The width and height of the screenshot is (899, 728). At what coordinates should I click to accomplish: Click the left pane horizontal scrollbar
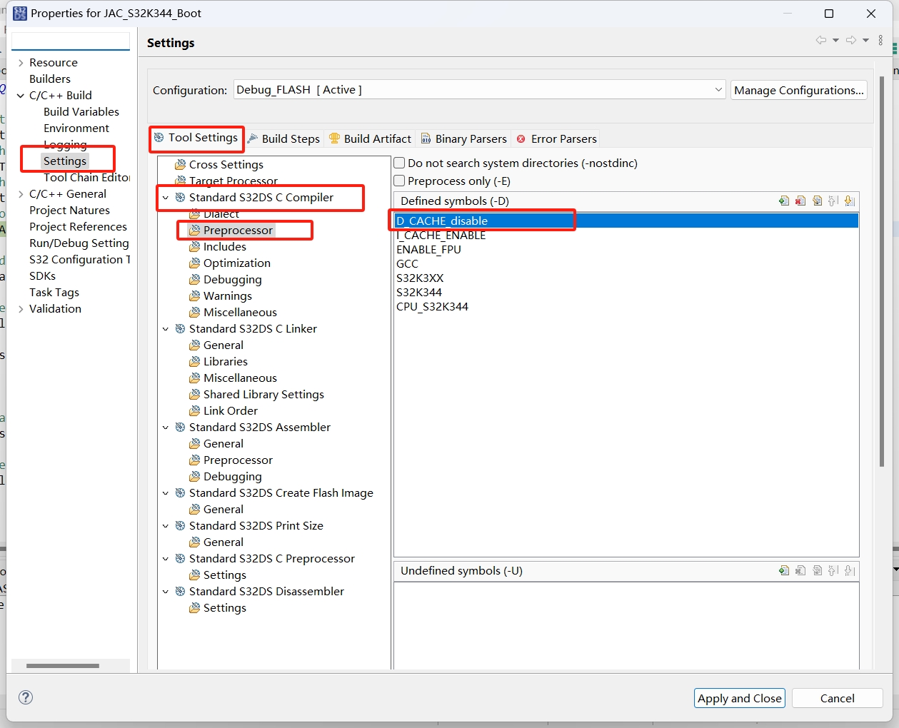click(63, 666)
